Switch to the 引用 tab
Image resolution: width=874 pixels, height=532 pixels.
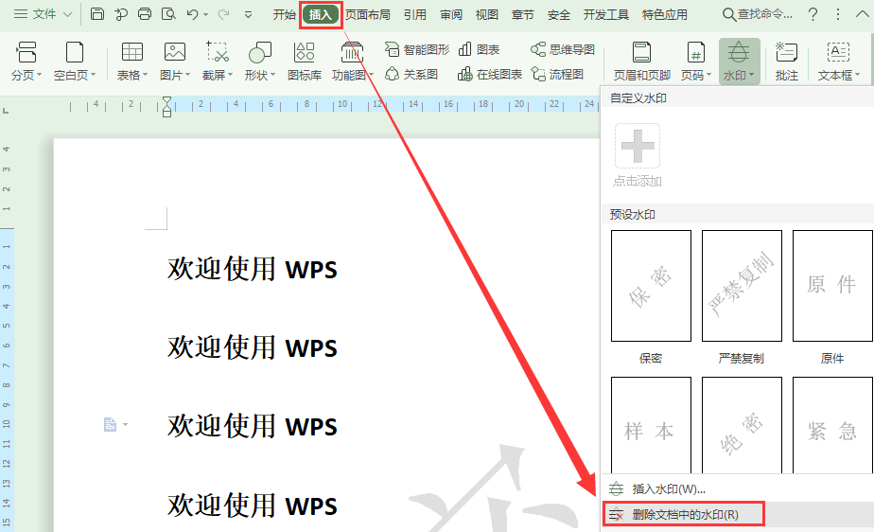tap(415, 14)
